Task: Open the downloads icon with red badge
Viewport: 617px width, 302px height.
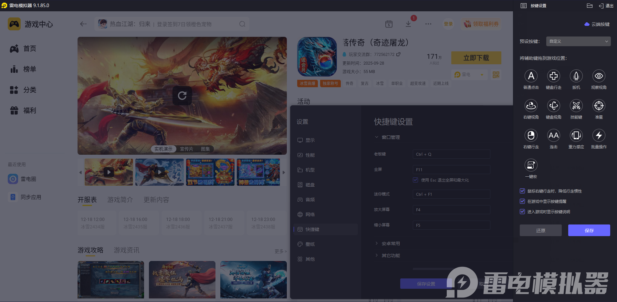Action: coord(408,24)
